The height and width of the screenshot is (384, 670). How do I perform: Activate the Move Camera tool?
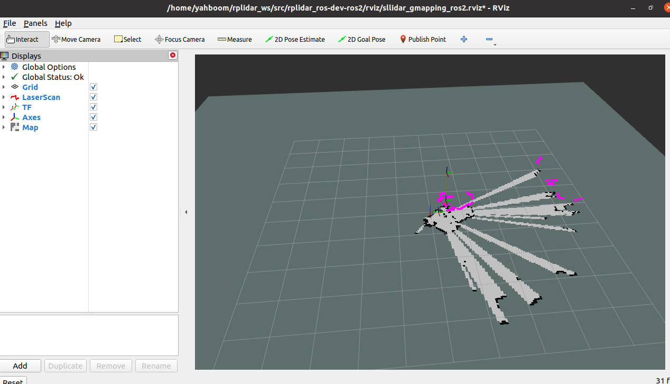pos(76,39)
